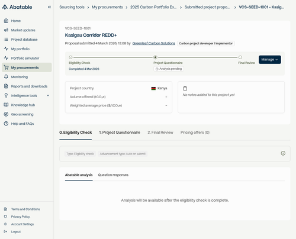Click the No notes added to this project text
This screenshot has width=296, height=239.
click(x=208, y=95)
